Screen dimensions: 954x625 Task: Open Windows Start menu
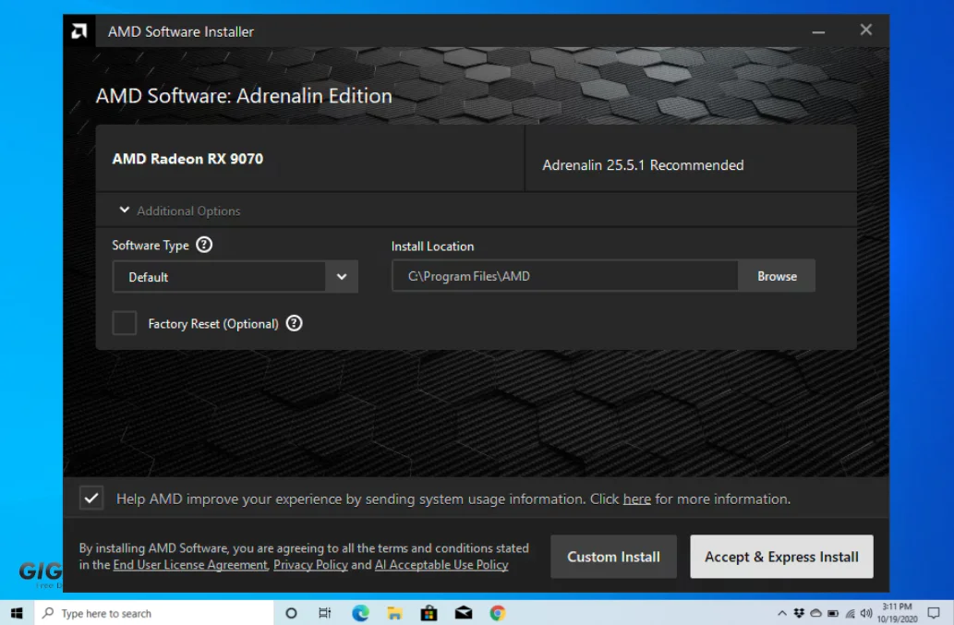tap(17, 613)
